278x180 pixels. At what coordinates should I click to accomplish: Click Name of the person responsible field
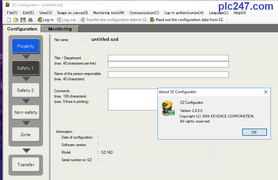click(x=168, y=75)
